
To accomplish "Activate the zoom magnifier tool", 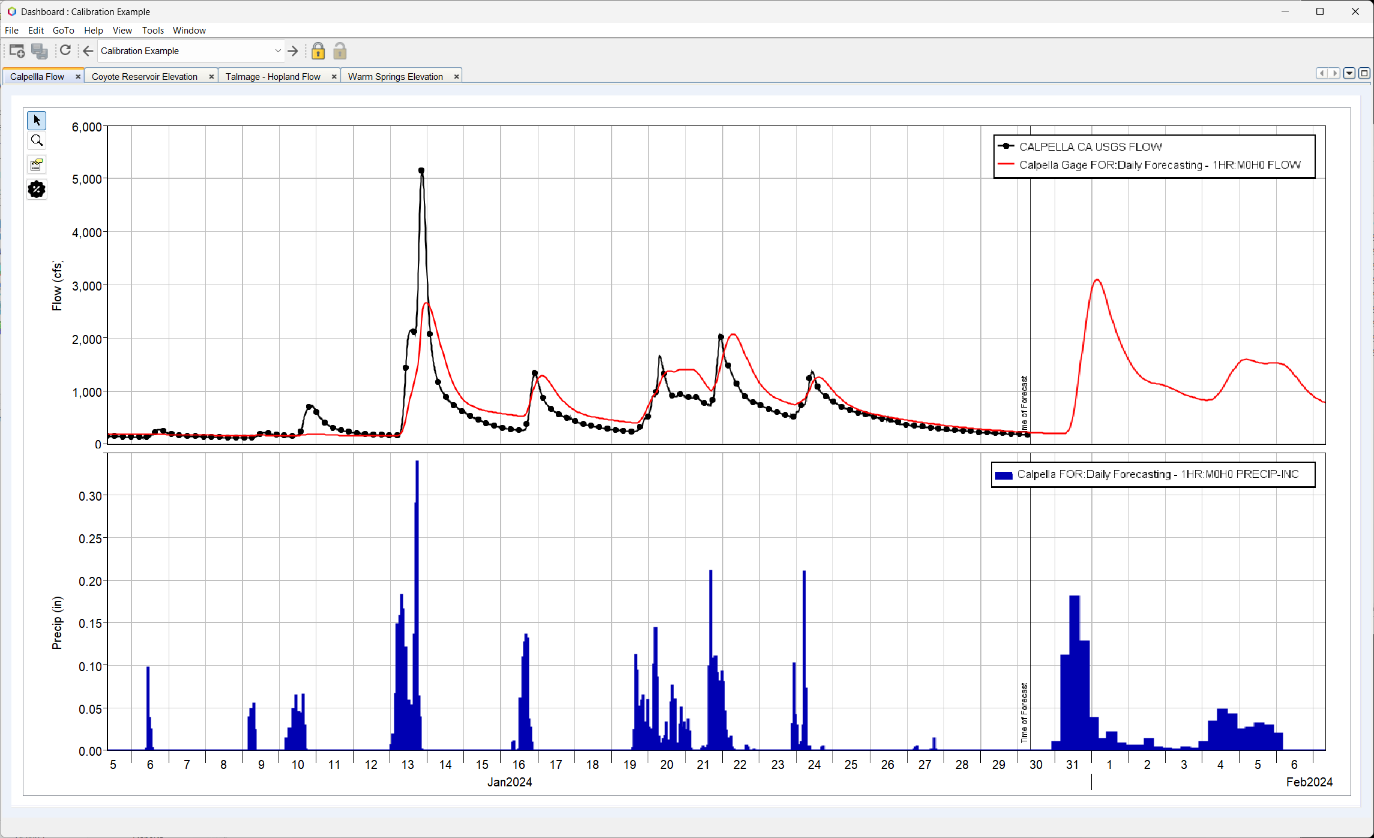I will [x=37, y=140].
